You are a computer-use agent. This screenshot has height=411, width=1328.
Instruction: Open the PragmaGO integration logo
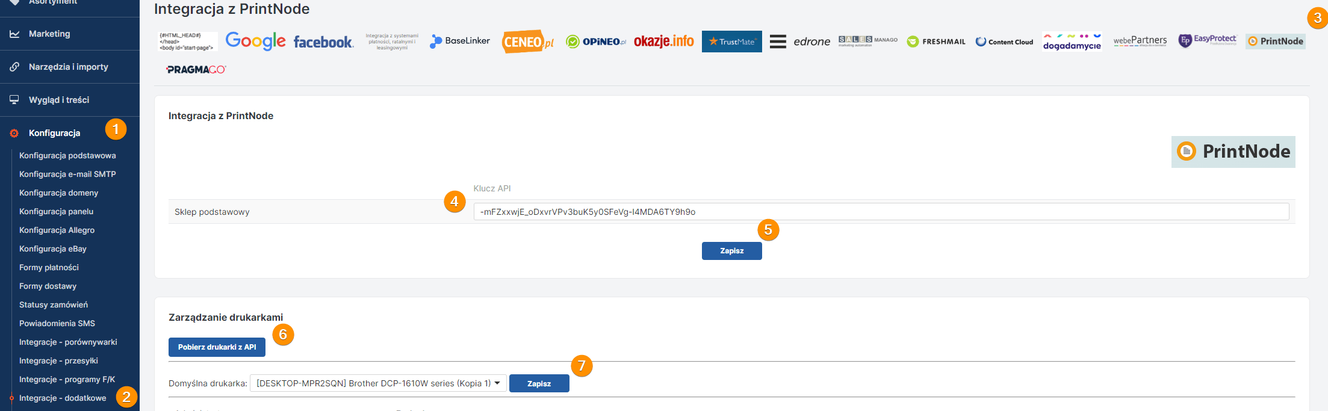pos(196,70)
